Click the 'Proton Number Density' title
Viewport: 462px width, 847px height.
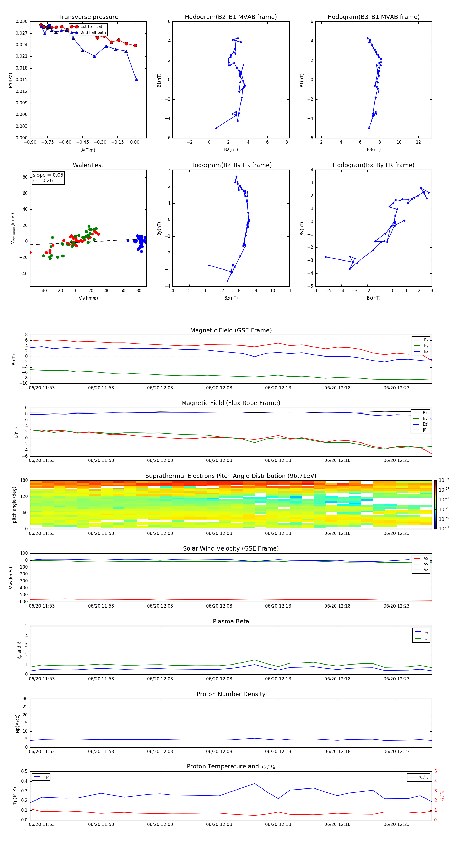tap(231, 694)
